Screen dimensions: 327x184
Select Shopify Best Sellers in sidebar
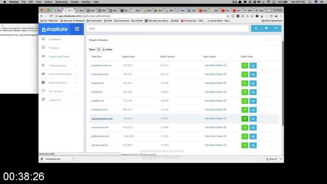[59, 57]
